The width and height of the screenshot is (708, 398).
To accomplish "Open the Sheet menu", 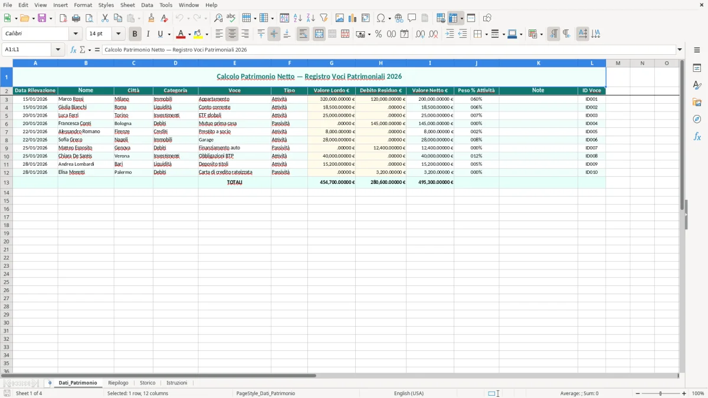I will 127,5.
